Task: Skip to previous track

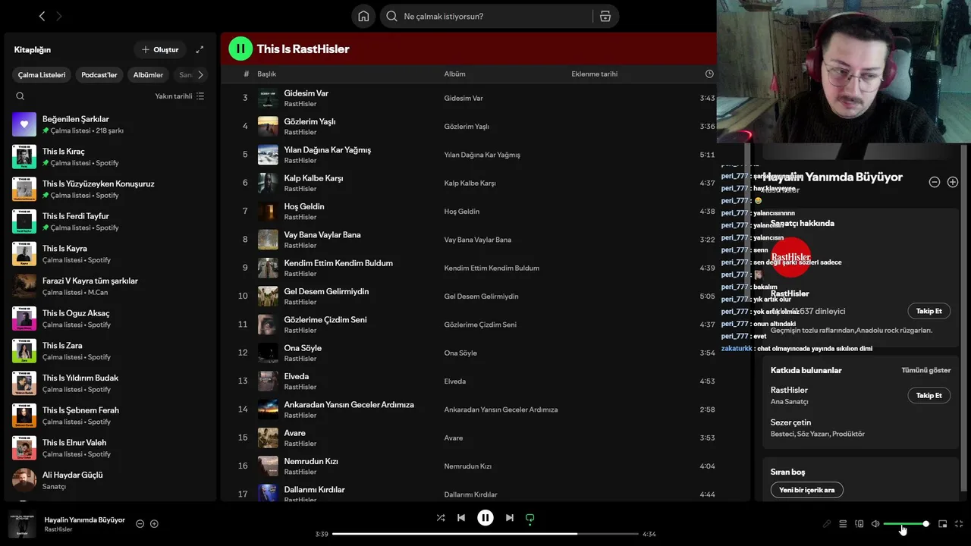Action: coord(461,518)
